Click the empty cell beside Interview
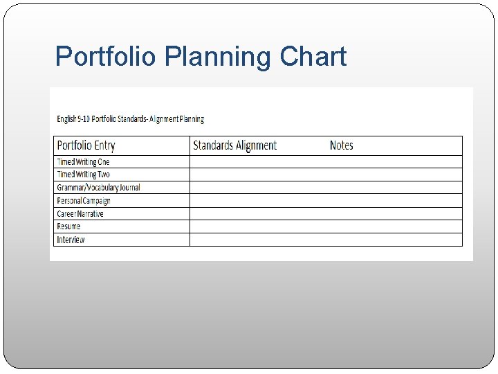Screen dimensions: 498x374 click(x=325, y=240)
